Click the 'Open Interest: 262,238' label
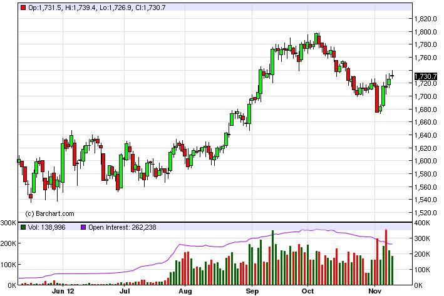This screenshot has width=444, height=296. pos(122,227)
